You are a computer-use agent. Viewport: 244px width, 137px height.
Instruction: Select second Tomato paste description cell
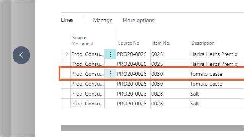tap(217, 84)
